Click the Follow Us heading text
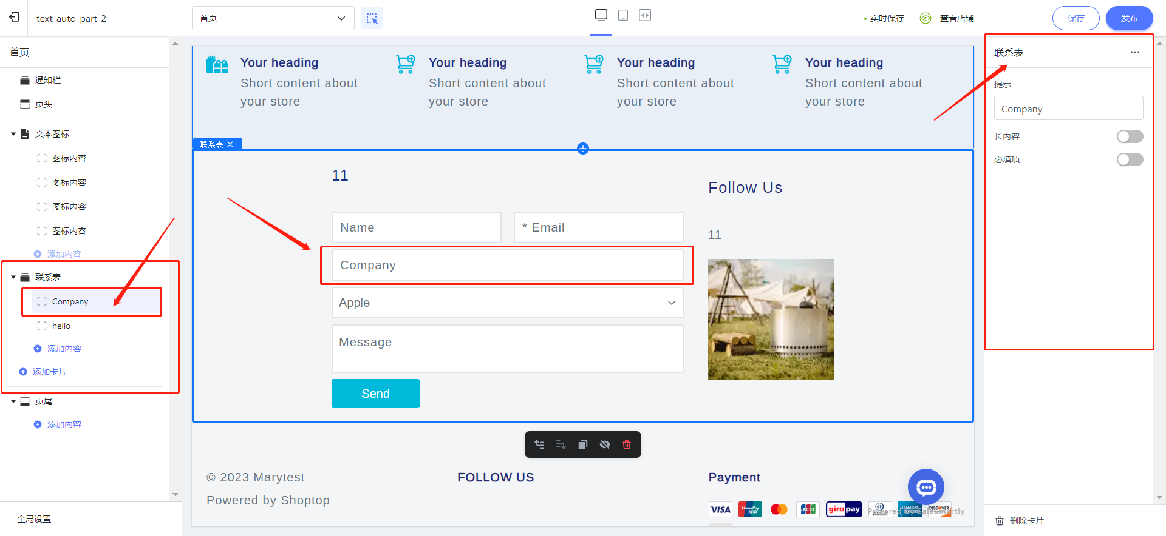1166x536 pixels. coord(745,187)
